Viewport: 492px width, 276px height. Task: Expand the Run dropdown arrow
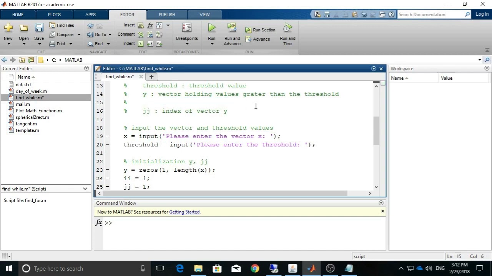(212, 44)
